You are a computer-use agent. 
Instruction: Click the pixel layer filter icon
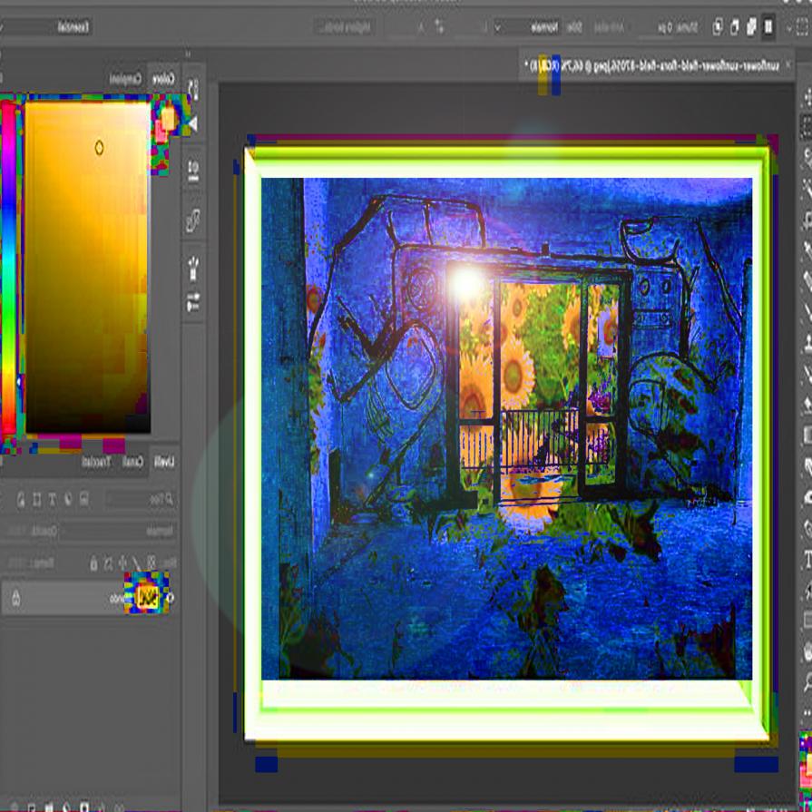tap(83, 499)
